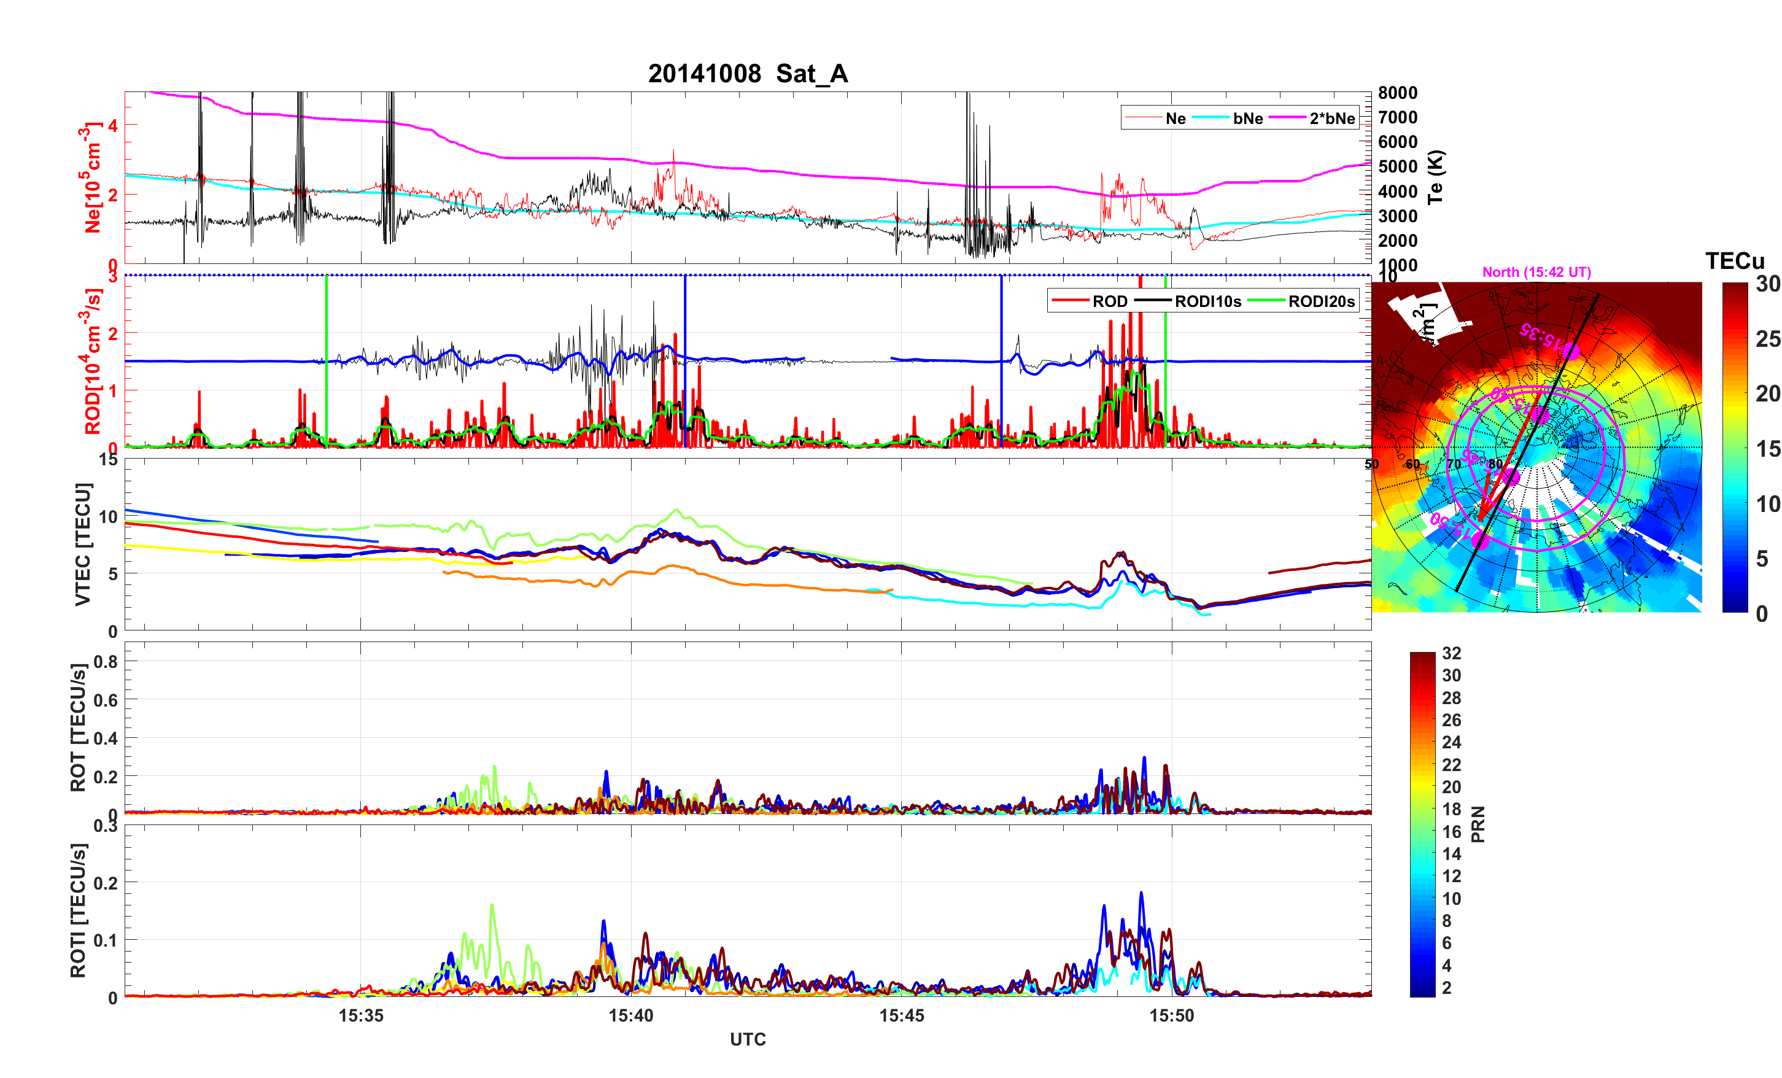
Task: Click the red ROD legend line sample
Action: pyautogui.click(x=1070, y=300)
